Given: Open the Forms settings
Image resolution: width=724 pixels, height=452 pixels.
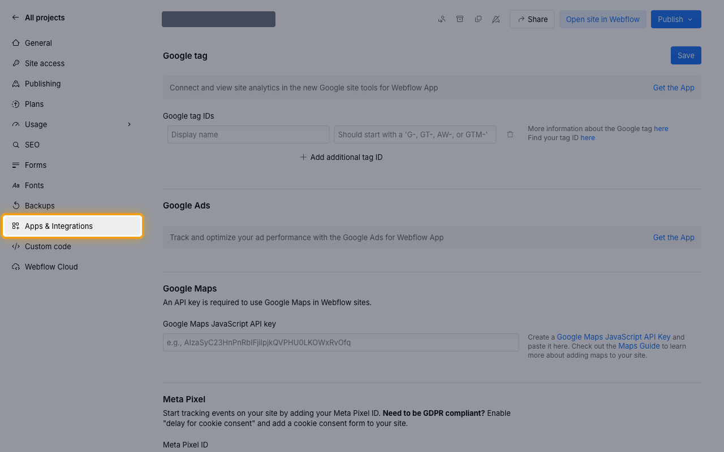Looking at the screenshot, I should click(72, 165).
